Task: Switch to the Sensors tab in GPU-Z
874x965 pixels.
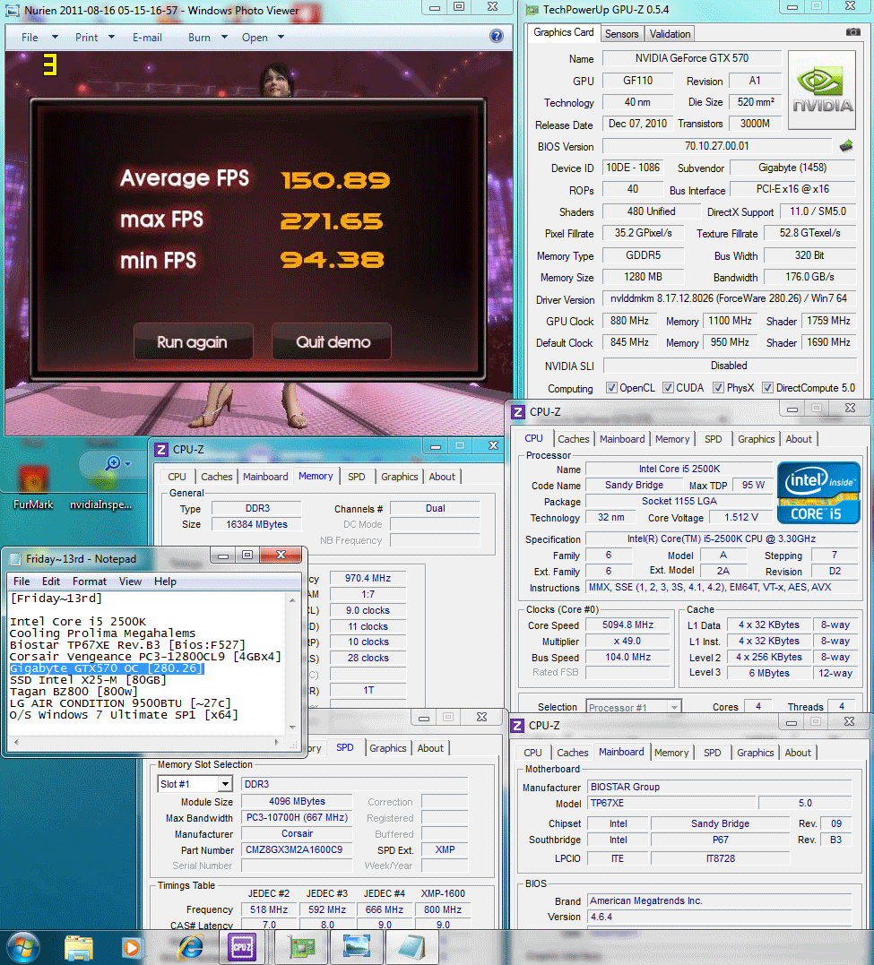Action: pyautogui.click(x=621, y=34)
